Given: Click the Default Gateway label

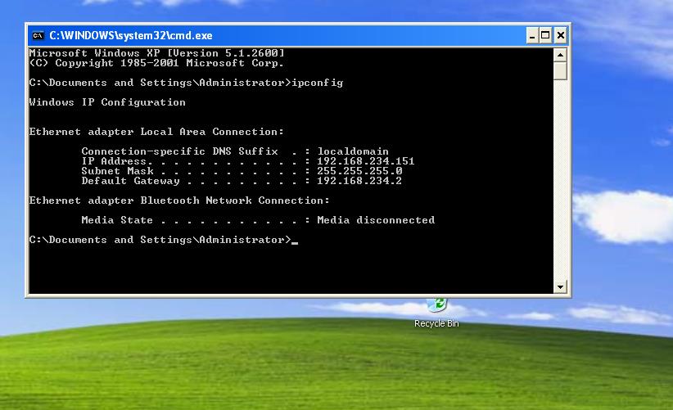Looking at the screenshot, I should [x=130, y=181].
